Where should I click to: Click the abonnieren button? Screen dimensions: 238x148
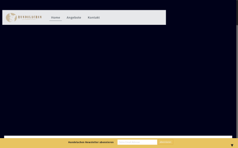coord(165,142)
